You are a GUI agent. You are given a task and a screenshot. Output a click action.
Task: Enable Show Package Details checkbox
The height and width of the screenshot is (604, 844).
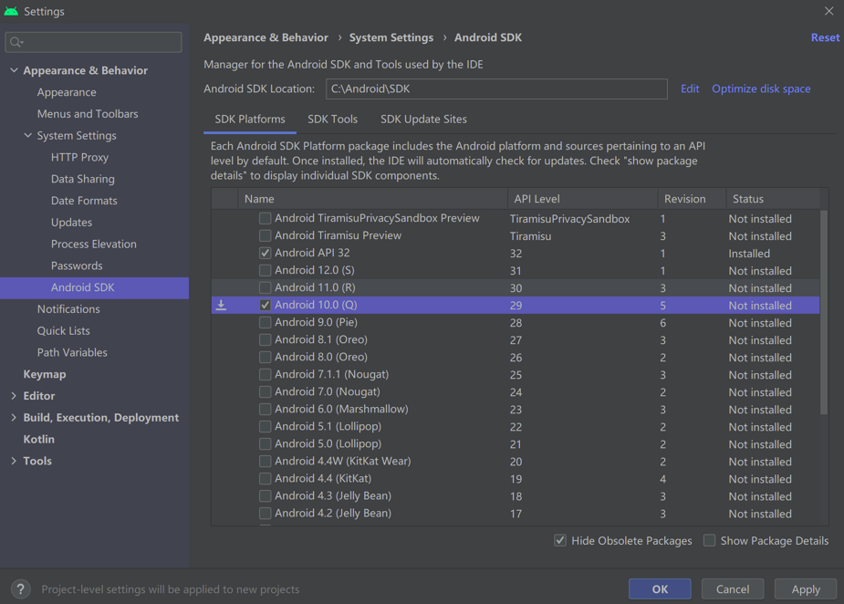coord(709,541)
